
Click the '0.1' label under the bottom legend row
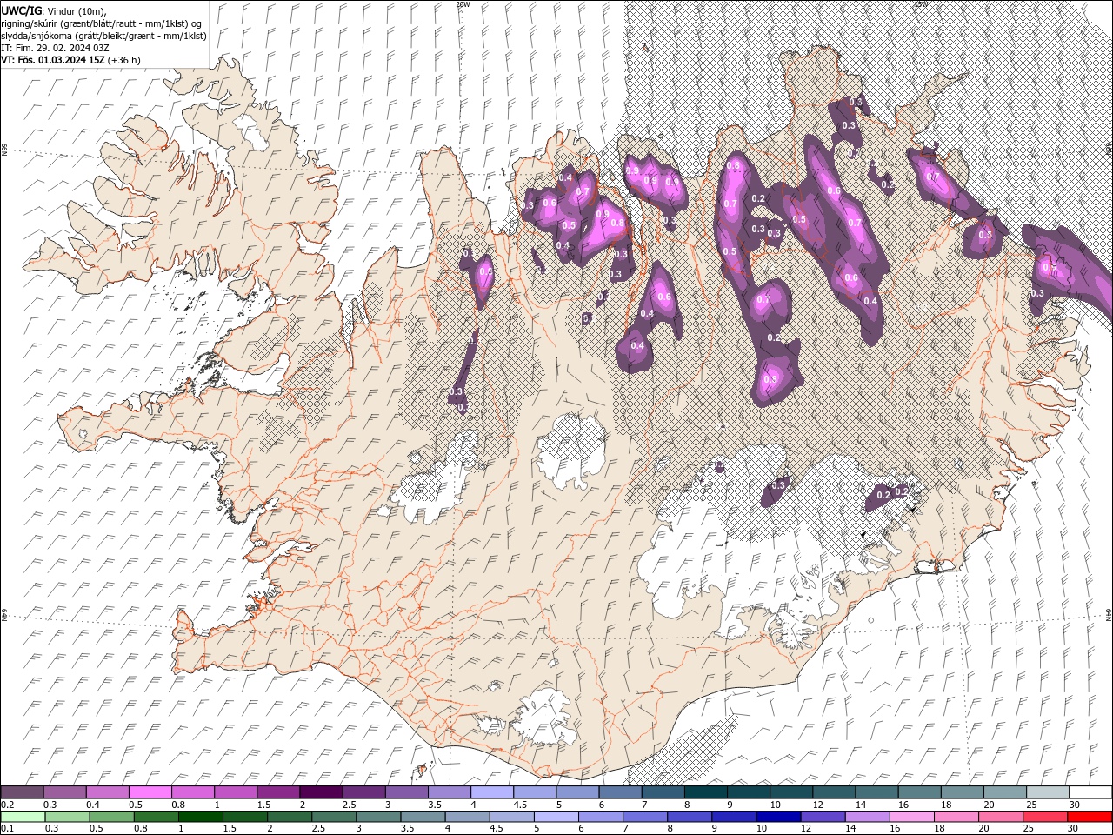7,828
